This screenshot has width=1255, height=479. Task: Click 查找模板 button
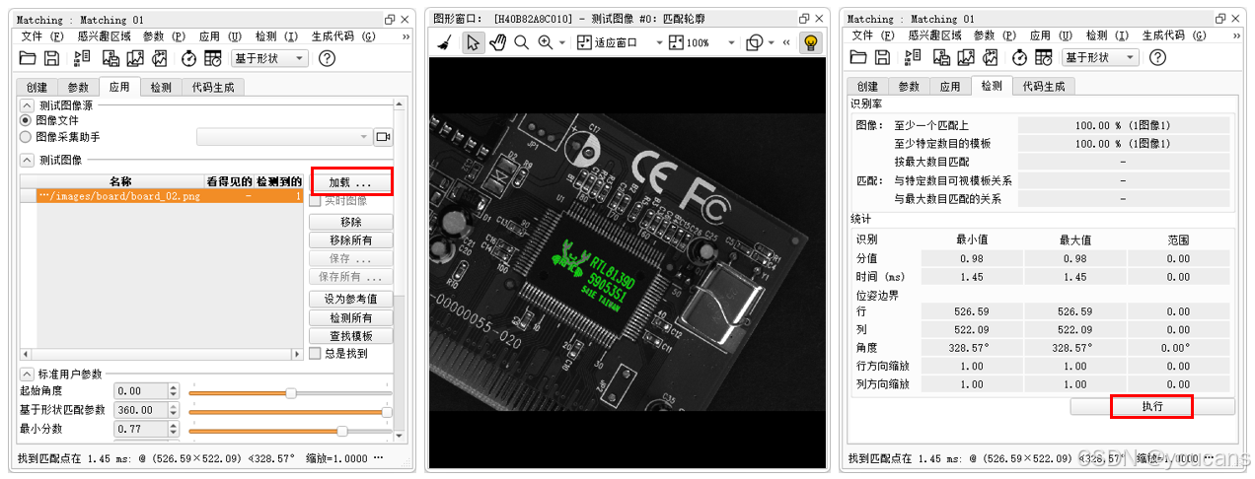tap(350, 336)
